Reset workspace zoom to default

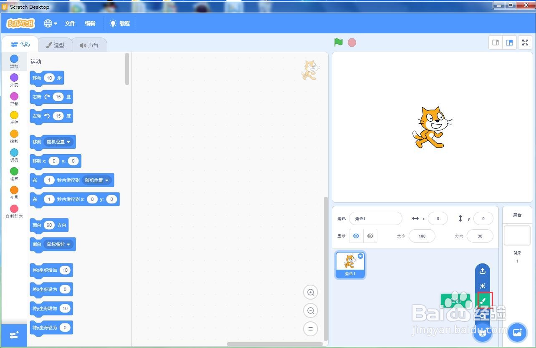(311, 329)
